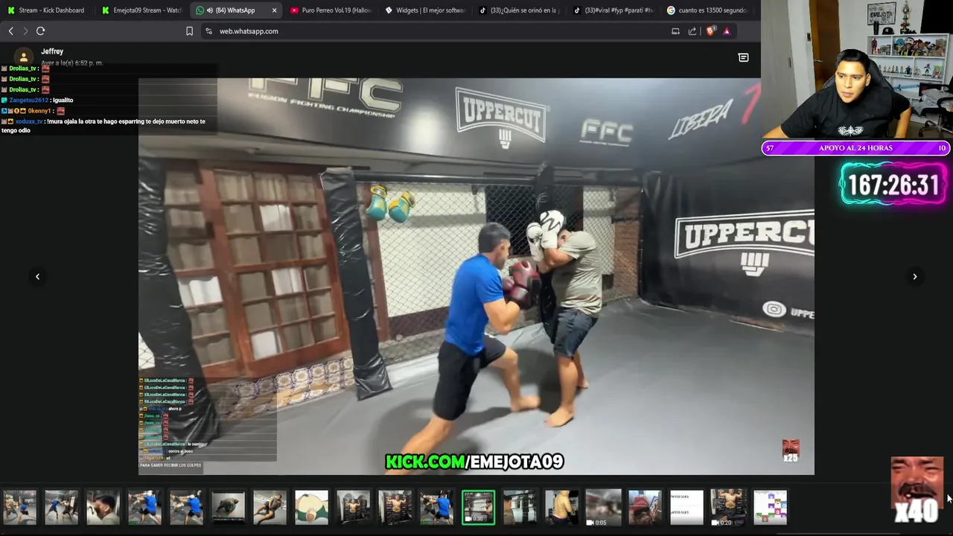Open the 0:20 video thumbnail
This screenshot has height=536, width=953.
(x=728, y=507)
